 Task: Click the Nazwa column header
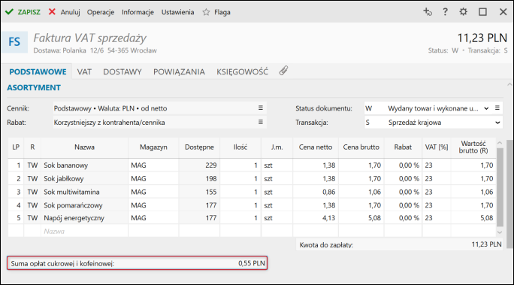(84, 147)
